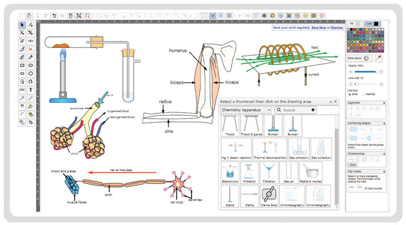This screenshot has width=406, height=225.
Task: Switch to the Line colour mode
Action: tap(373, 24)
